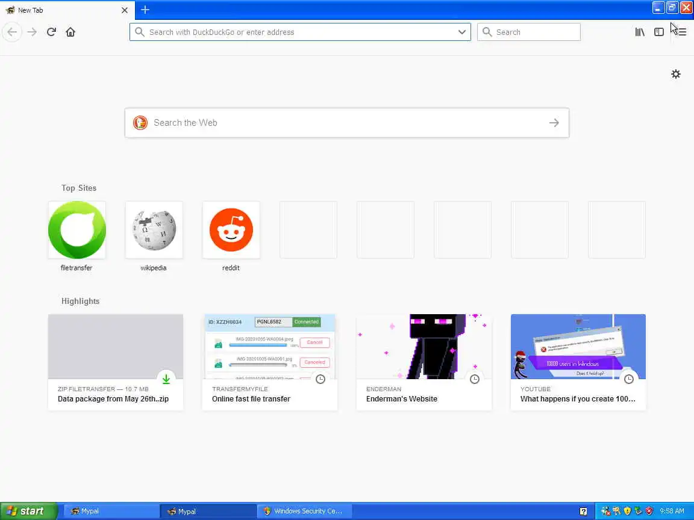Click the forward navigation arrow
This screenshot has height=520, width=694.
(x=32, y=32)
